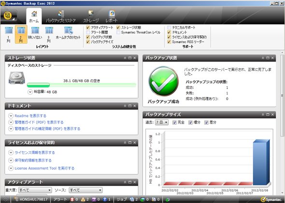285x203 pixels.
Task: Expand chevron beside 管理者ガイド (PDF) を表示する
Action: point(11,122)
